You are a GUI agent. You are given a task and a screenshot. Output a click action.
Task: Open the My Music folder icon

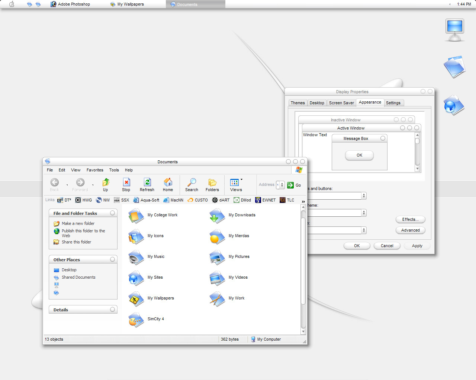(136, 257)
